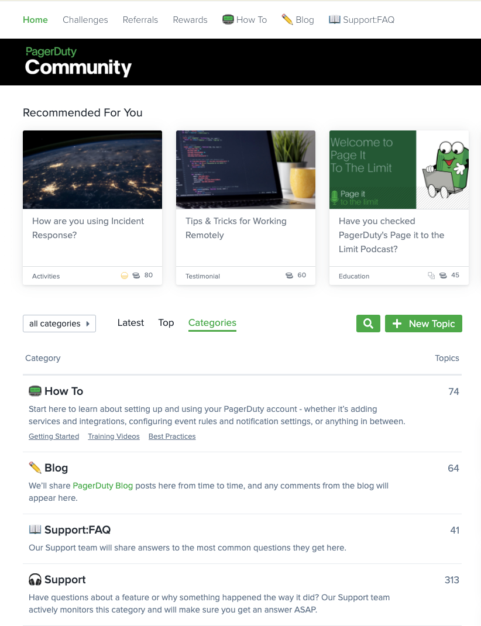Switch to the Top tab
Viewport: 481px width, 626px height.
(166, 323)
